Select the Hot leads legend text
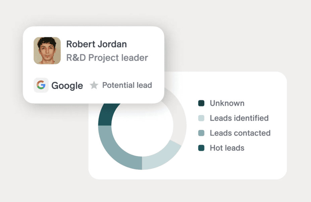The height and width of the screenshot is (202, 311). click(227, 148)
